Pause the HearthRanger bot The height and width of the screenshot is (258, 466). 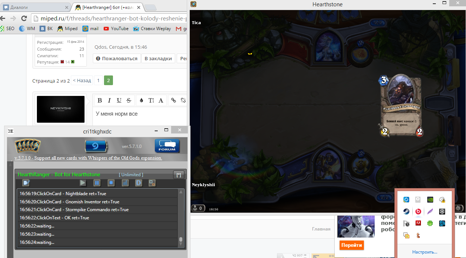[x=97, y=183]
